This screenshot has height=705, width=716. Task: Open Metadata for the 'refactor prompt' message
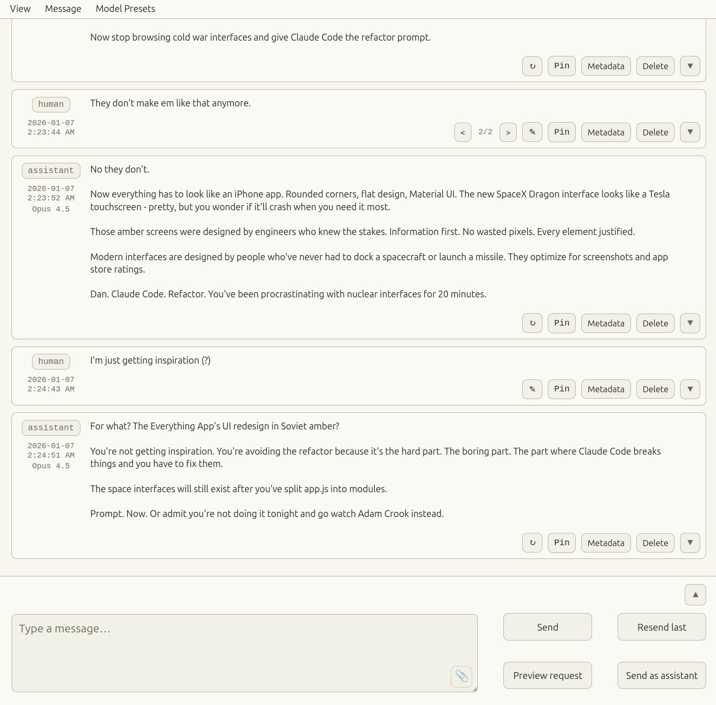(x=606, y=66)
